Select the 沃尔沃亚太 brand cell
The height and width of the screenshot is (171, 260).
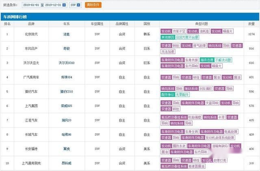[x=31, y=63]
